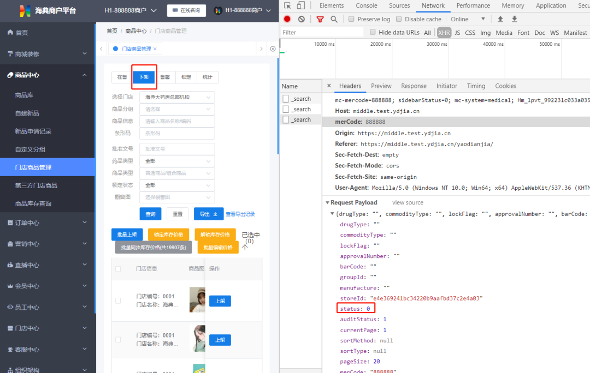This screenshot has width=590, height=373.
Task: Toggle the device toolbar icon in DevTools
Action: (x=301, y=5)
